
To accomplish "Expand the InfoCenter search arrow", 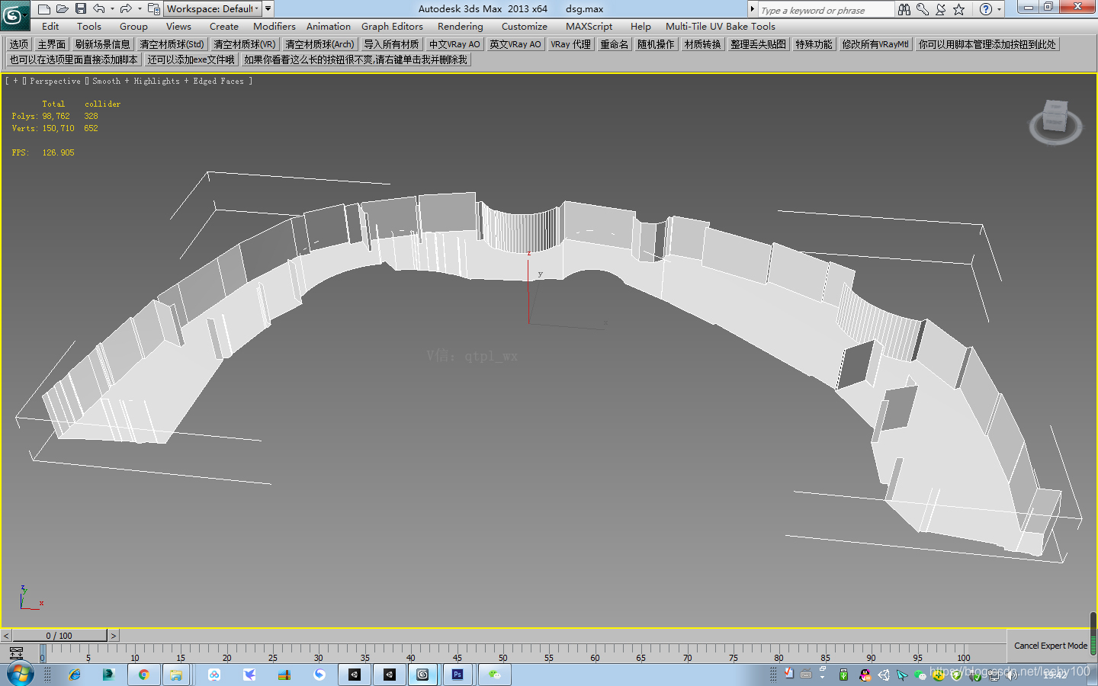I will point(753,9).
